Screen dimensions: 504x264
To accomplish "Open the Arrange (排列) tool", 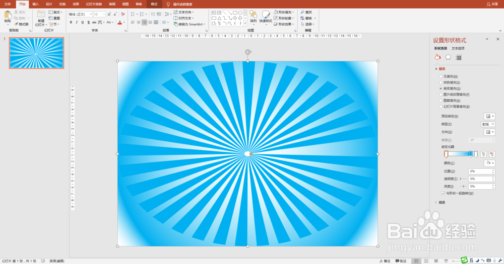I will [x=254, y=17].
